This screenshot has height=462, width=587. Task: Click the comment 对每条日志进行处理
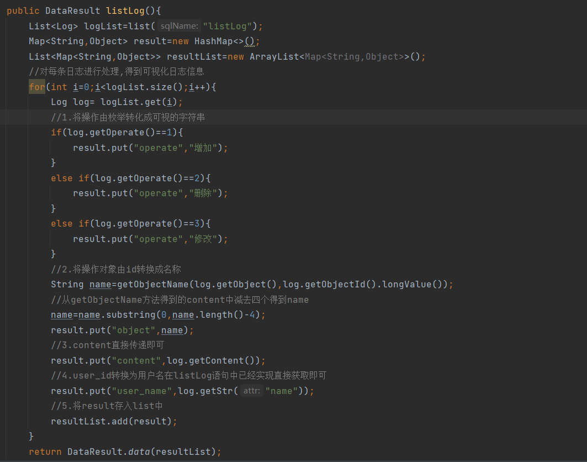(117, 72)
